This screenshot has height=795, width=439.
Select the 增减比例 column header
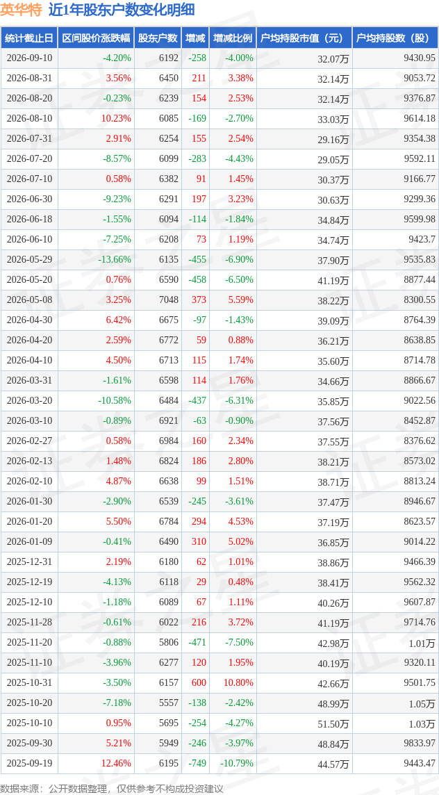click(232, 38)
